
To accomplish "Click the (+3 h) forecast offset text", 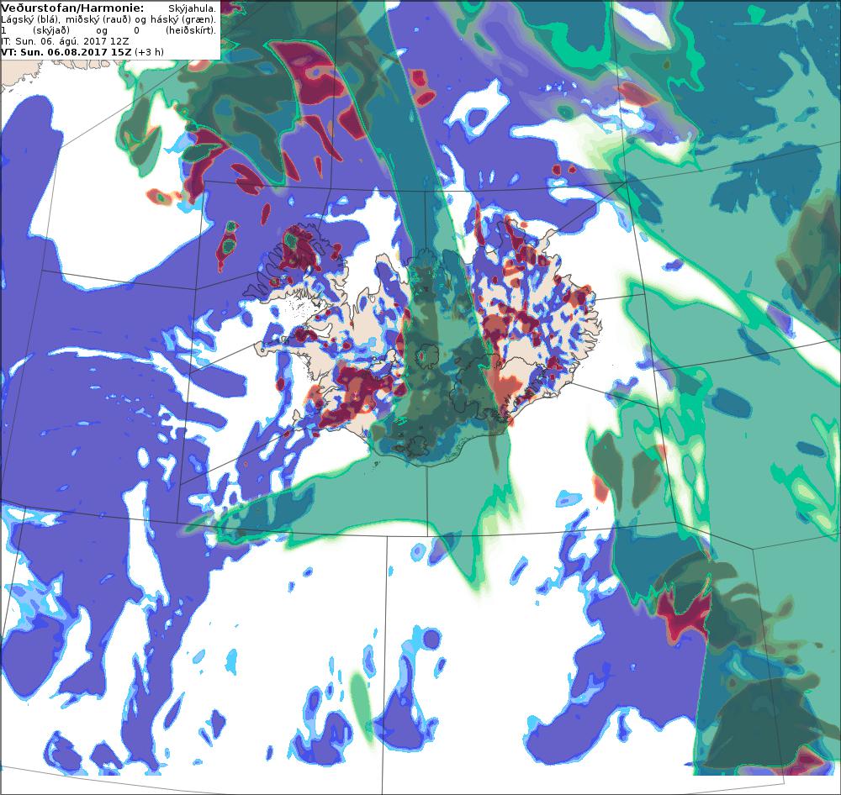I will point(149,52).
